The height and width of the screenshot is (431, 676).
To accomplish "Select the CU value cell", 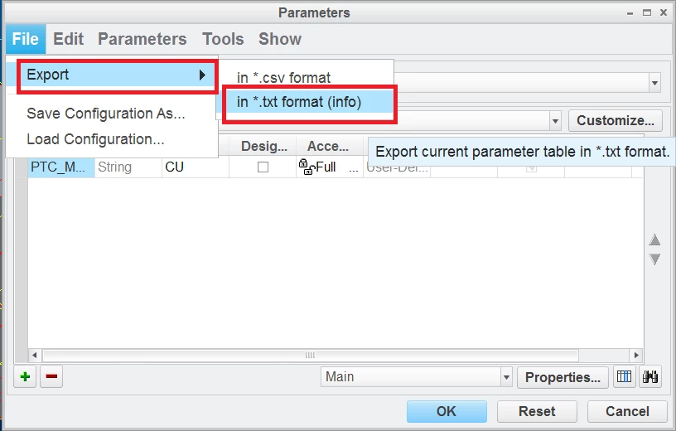I will pos(196,167).
